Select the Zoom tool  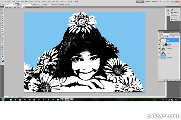2,56
